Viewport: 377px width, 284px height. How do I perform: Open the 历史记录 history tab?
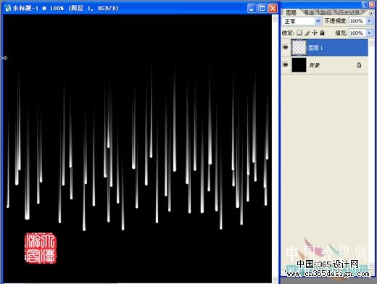click(x=349, y=12)
